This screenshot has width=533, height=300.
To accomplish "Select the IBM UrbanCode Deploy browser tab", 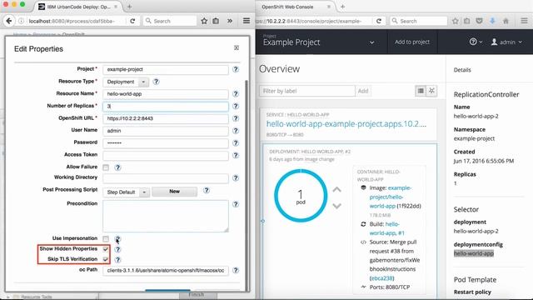I will (78, 7).
